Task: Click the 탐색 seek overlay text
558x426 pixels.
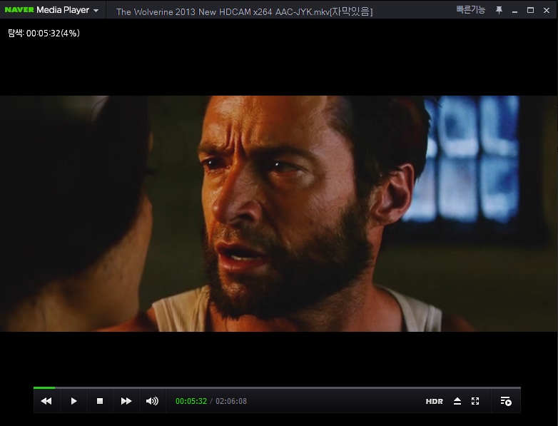Action: [x=44, y=33]
